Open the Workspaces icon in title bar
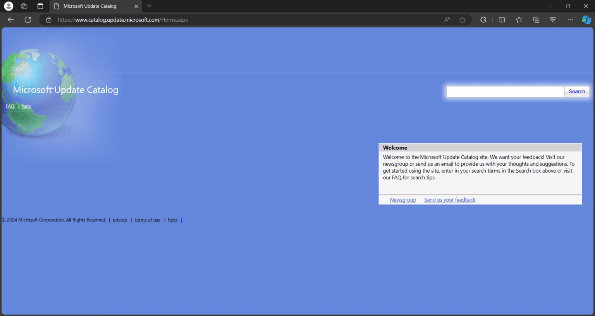 tap(24, 6)
